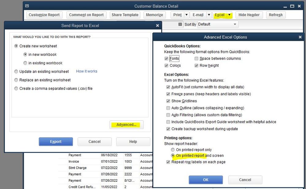This screenshot has height=189, width=306.
Task: Choose in new workbook radio button
Action: click(x=25, y=55)
